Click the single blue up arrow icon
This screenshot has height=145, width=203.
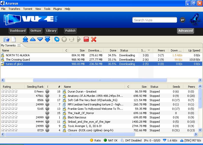33,39
